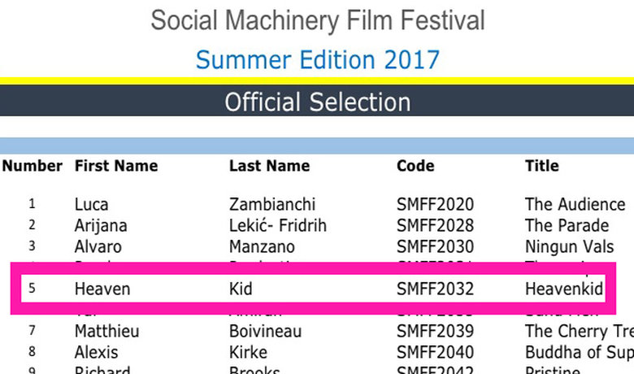Screen dimensions: 634x374
Task: Click the last name "Kirke"
Action: point(249,352)
